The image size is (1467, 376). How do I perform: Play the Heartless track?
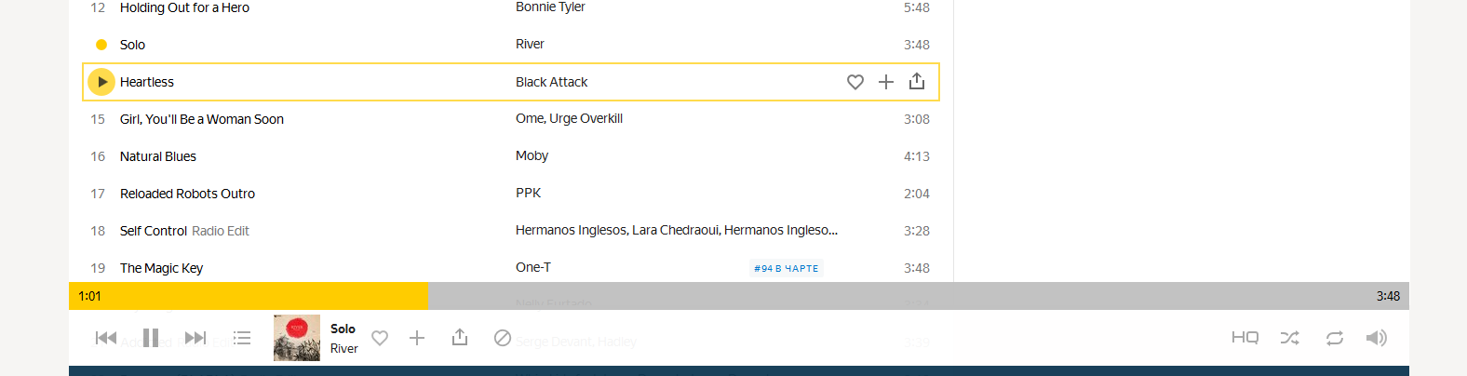click(101, 82)
